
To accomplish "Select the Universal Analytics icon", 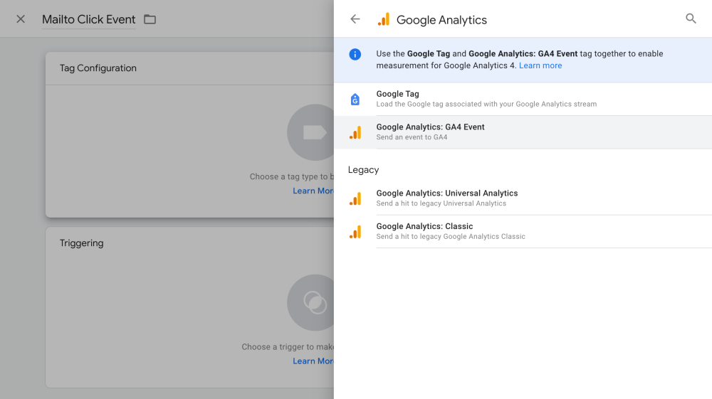I will tap(355, 198).
